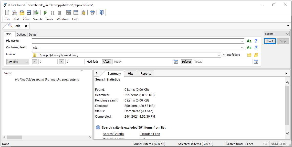Click the Pause search toolbar icon
The image size is (292, 147).
pos(53,13)
